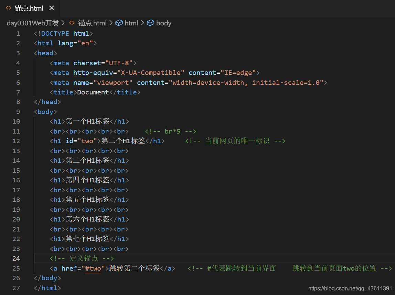This screenshot has height=295, width=395.
Task: Click 跳转第二个标签 anchor text
Action: [135, 268]
